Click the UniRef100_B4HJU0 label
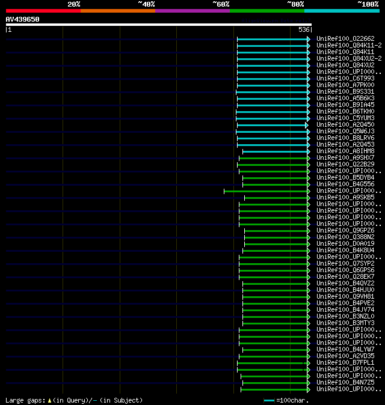Viewport: 385px width, 405px height. point(345,290)
